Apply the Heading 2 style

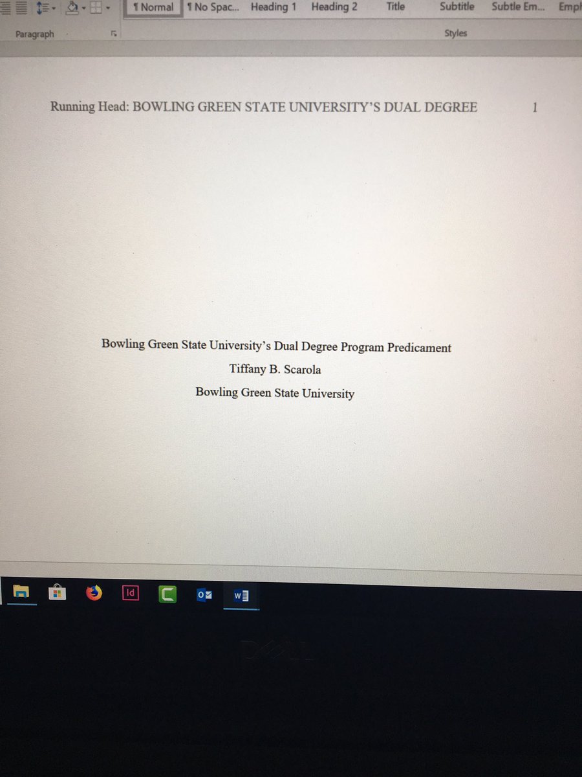[334, 7]
